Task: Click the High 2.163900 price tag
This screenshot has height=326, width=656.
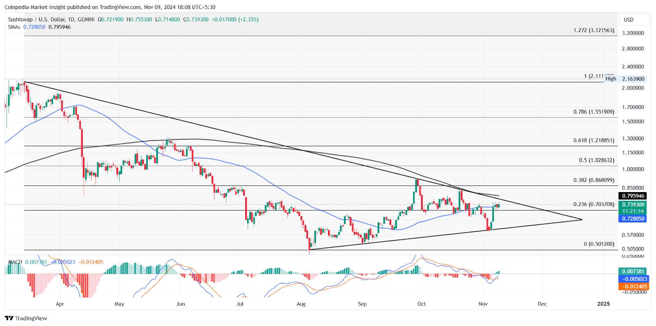Action: 625,79
